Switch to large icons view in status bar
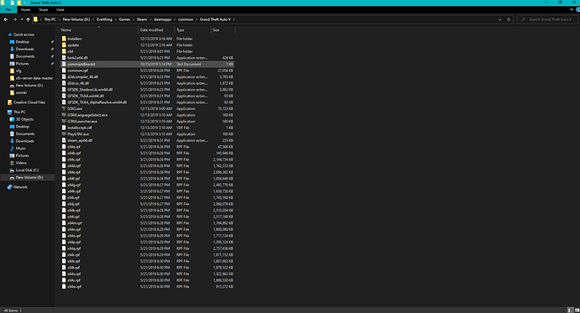580x313 pixels. pyautogui.click(x=577, y=310)
